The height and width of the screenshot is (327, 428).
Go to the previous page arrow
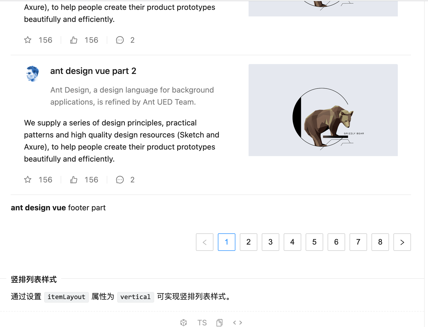pos(205,242)
